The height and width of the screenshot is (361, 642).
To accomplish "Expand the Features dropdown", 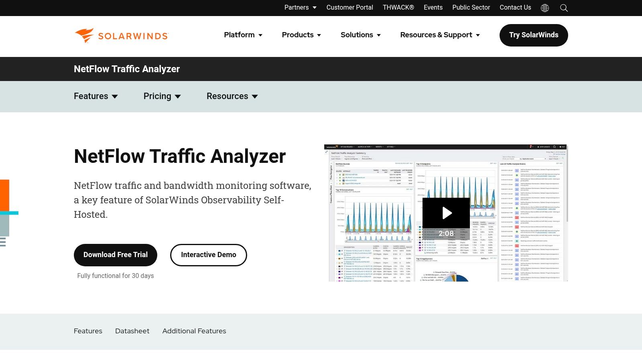I will 95,96.
